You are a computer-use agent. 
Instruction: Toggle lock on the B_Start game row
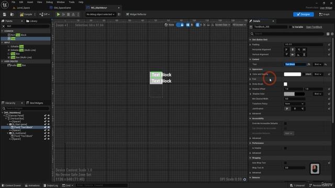tap(46, 124)
